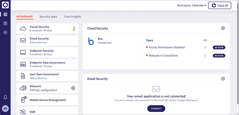The image size is (239, 115).
Task: Switch to the Coro insights tab
Action: pyautogui.click(x=72, y=16)
